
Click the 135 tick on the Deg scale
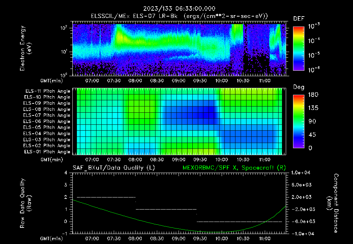coord(313,108)
